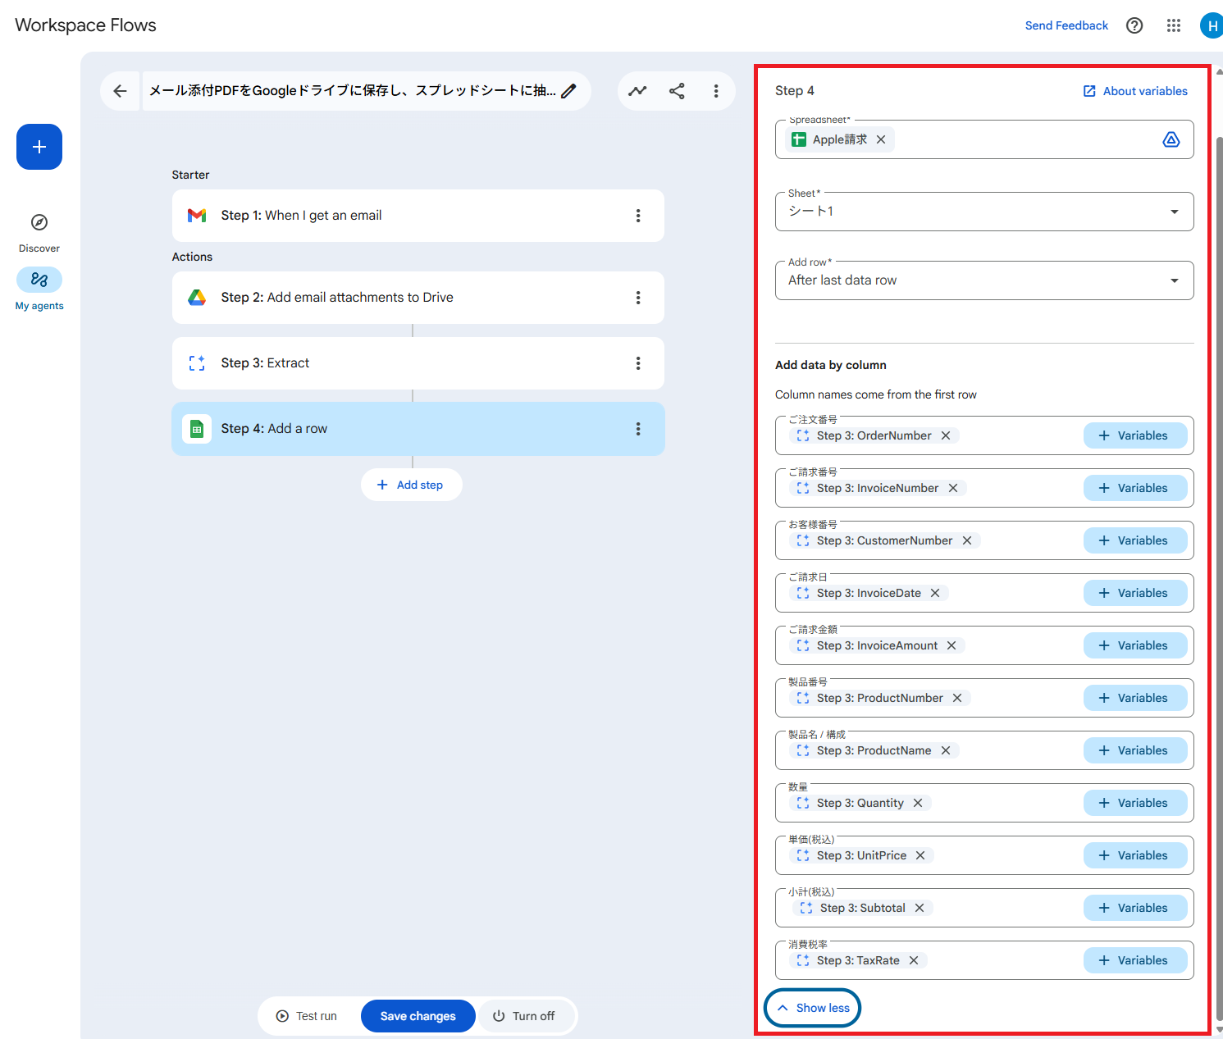Turn off the flow

[524, 1016]
